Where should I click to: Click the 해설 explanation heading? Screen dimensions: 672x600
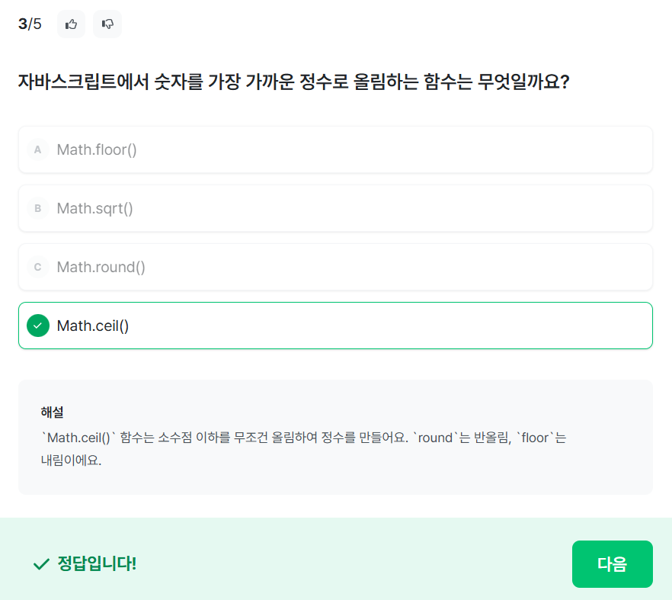pos(53,412)
